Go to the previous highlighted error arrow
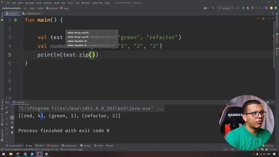The image size is (279, 157). (x=269, y=18)
